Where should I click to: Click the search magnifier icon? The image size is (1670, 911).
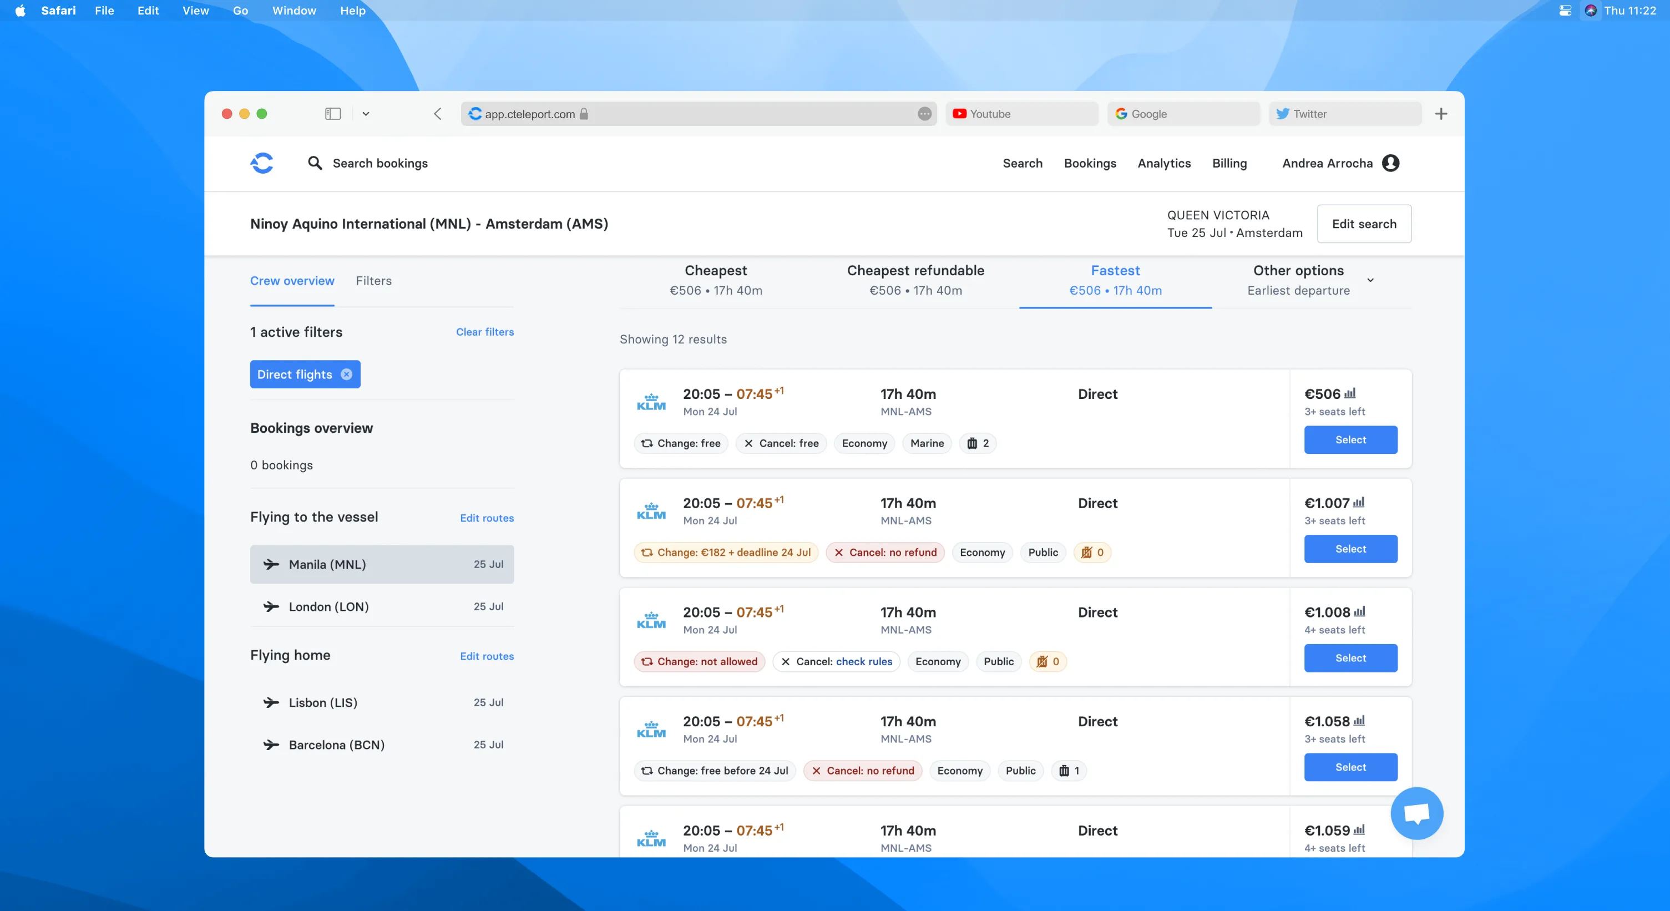[315, 163]
